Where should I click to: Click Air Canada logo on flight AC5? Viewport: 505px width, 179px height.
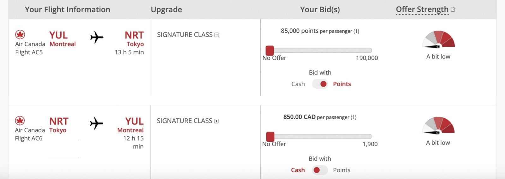(20, 34)
